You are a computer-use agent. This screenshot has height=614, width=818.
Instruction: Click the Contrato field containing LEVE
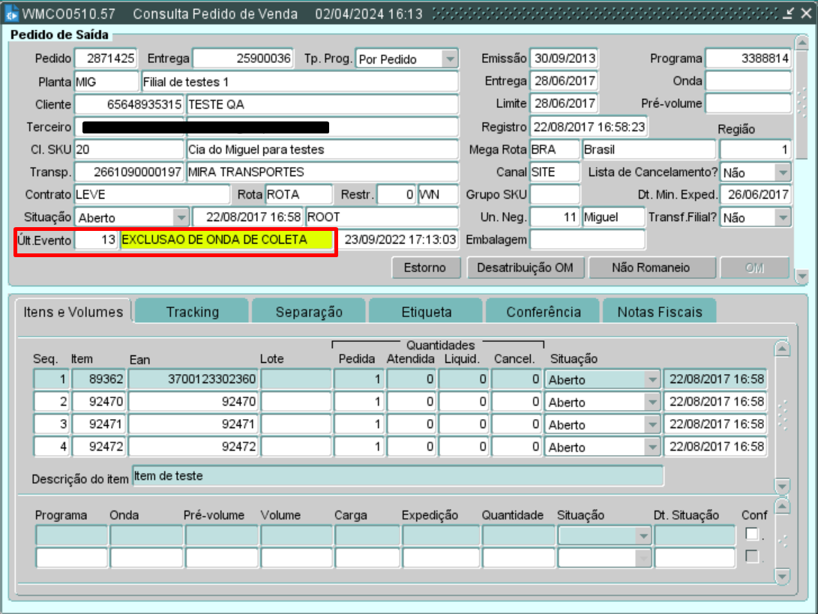tap(152, 194)
